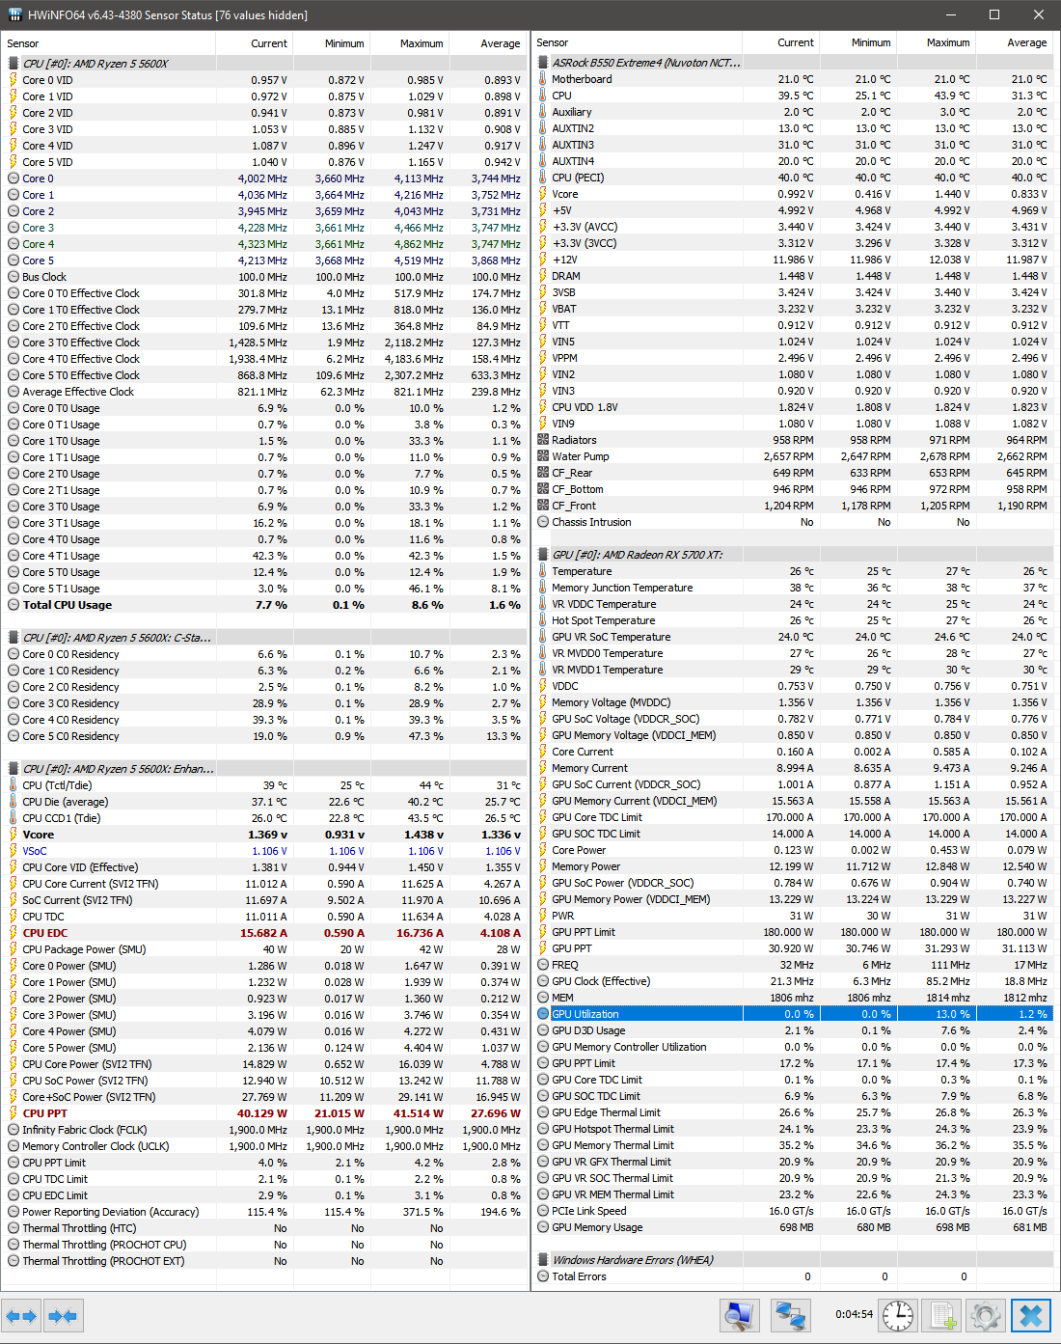Select the Memory Controller Clock (UCLK) row
The image size is (1061, 1344).
[264, 1146]
